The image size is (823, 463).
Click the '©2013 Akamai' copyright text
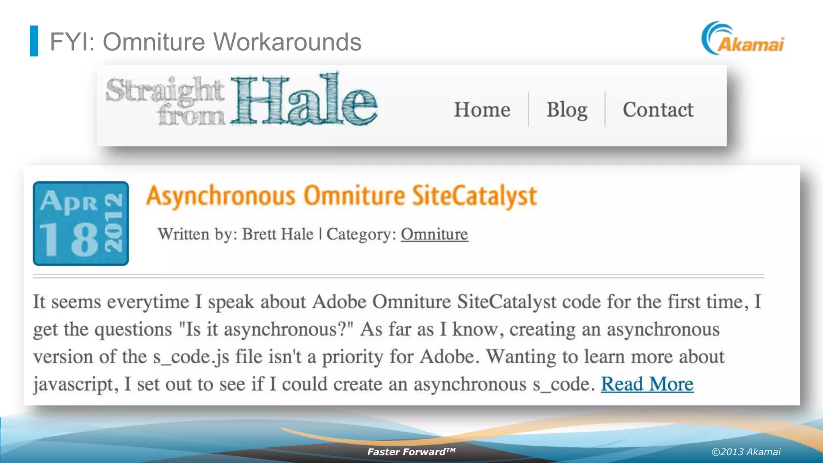pyautogui.click(x=746, y=452)
